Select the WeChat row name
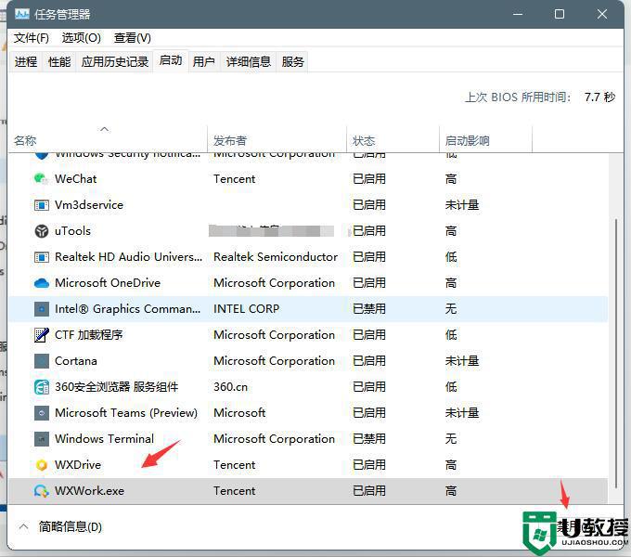 coord(76,178)
